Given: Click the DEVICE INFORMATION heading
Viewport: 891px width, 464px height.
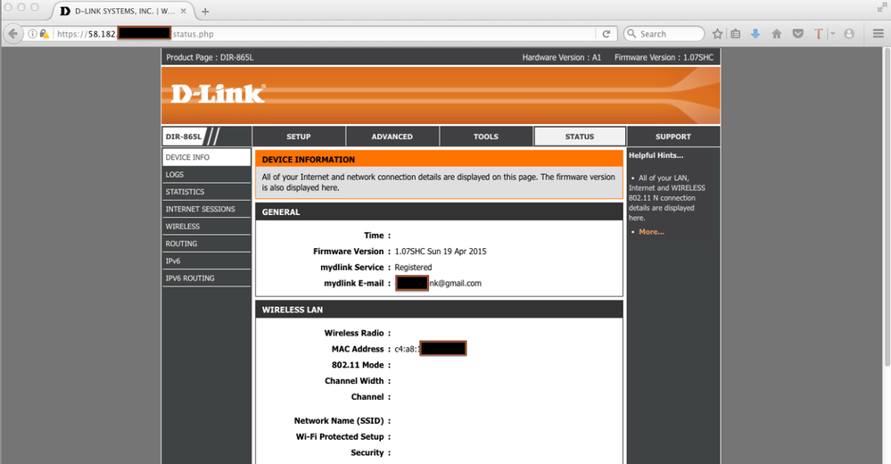Looking at the screenshot, I should point(309,160).
